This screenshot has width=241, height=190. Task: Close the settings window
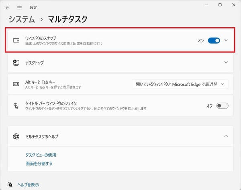234,5
